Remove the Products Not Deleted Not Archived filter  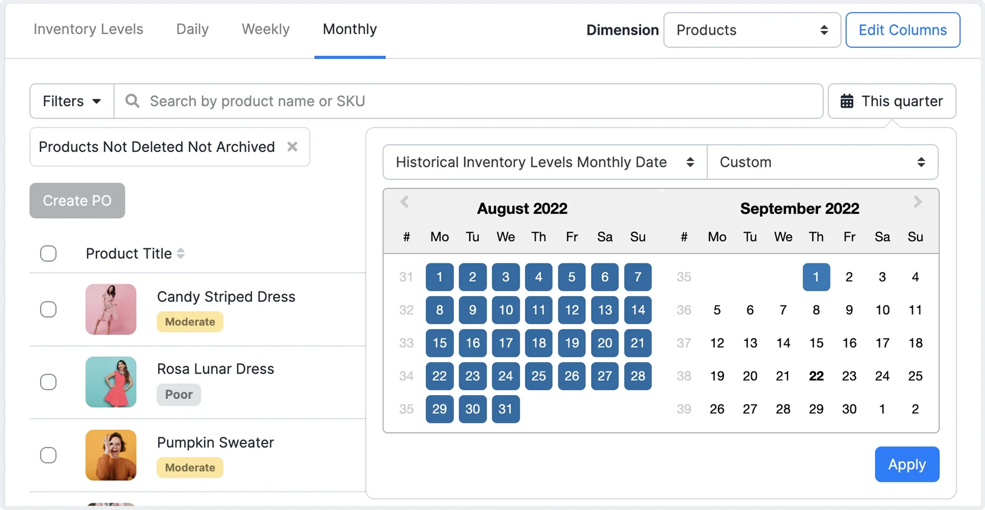click(x=292, y=146)
